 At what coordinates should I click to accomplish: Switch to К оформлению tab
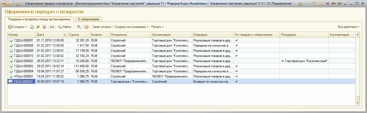pos(89,19)
